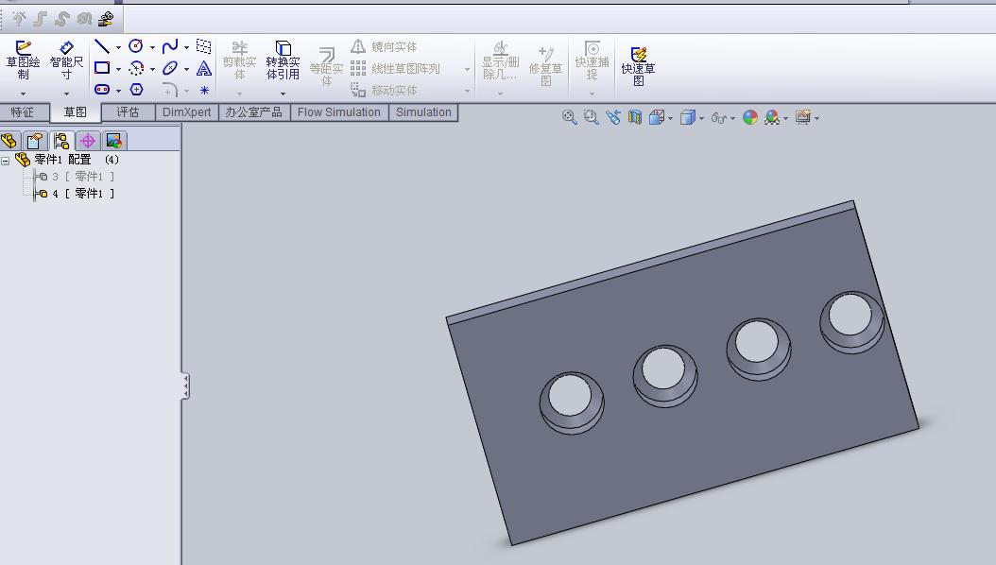Switch to the 草图 tab

75,112
